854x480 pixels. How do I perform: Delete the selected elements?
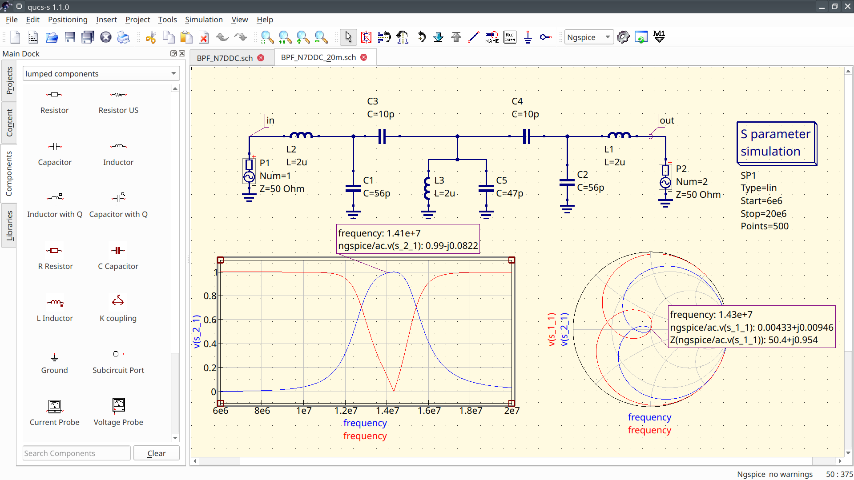tap(204, 37)
